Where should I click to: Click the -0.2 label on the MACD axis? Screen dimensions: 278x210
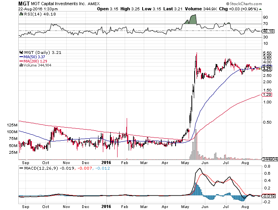[266, 202]
